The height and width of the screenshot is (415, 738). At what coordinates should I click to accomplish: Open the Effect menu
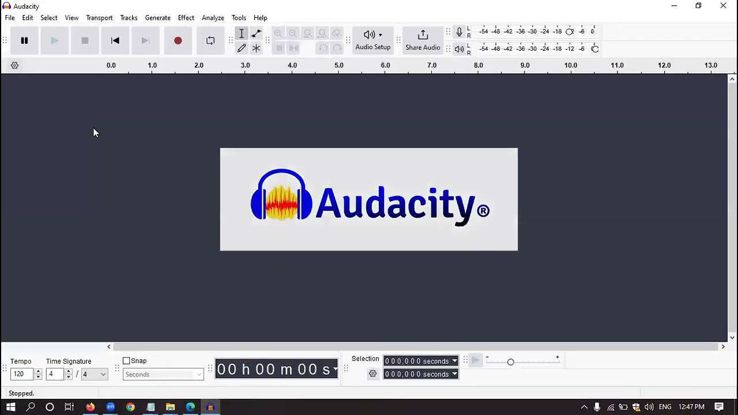click(186, 18)
